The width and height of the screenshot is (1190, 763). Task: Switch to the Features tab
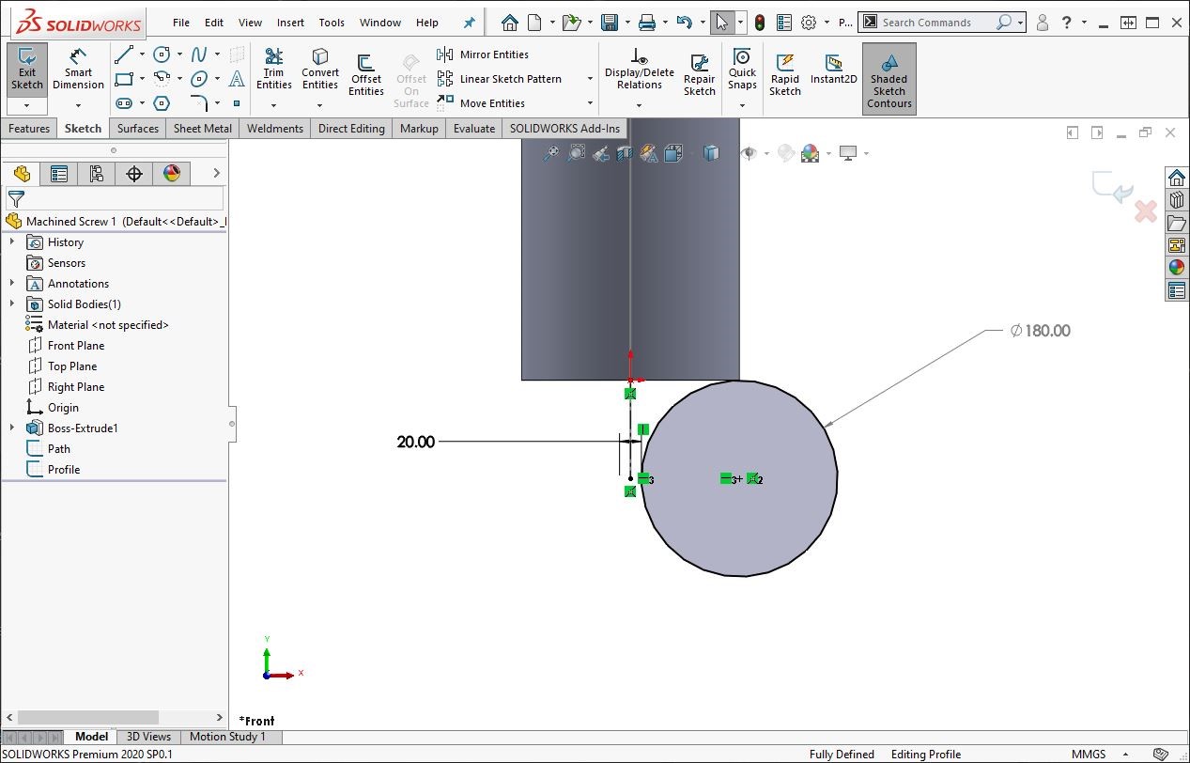(29, 129)
